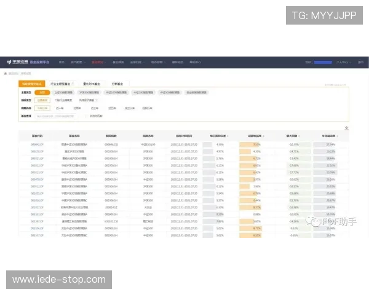The image size is (369, 295).
Task: Click the help icon beside 行业主题型基金 tab
Action: (73, 84)
